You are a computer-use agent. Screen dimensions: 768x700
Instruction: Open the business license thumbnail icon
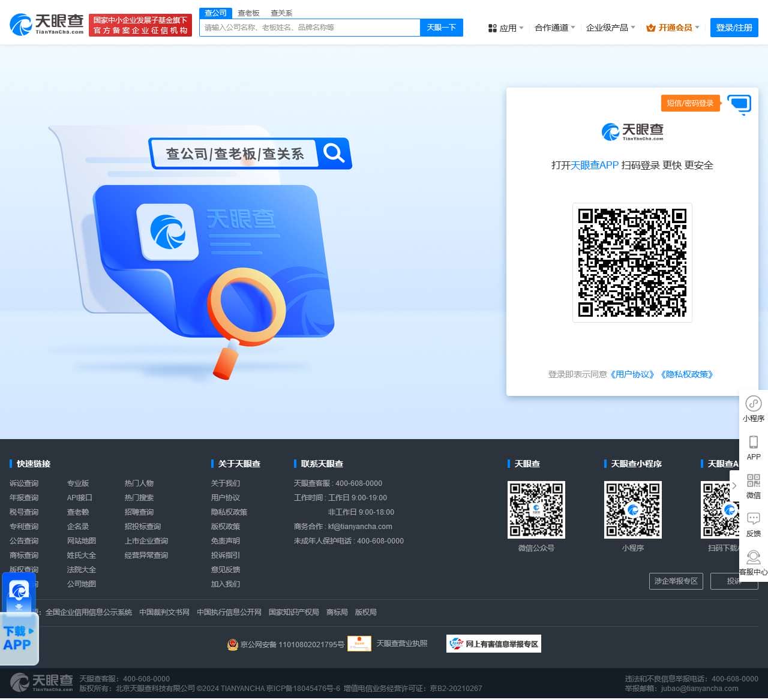point(359,644)
